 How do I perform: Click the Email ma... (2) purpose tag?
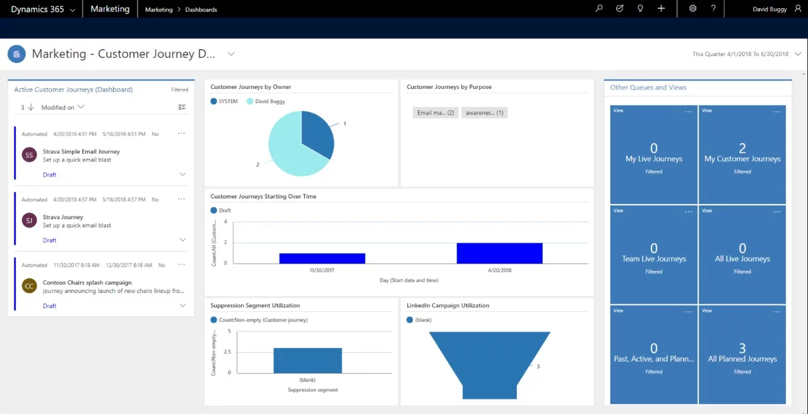[436, 113]
